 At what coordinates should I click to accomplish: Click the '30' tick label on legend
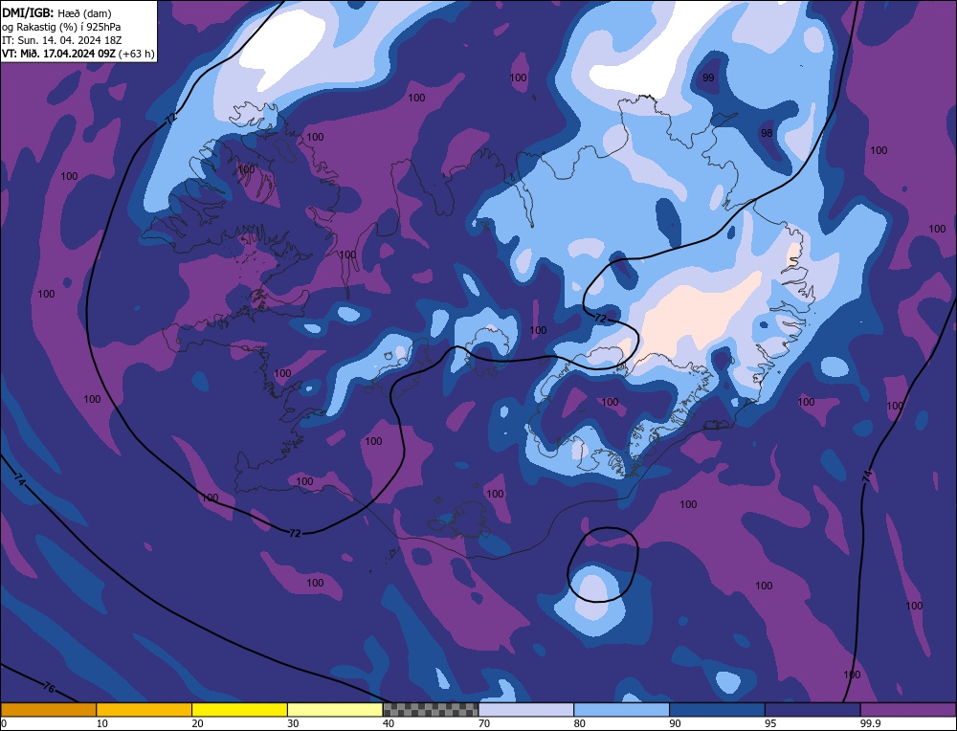[294, 723]
